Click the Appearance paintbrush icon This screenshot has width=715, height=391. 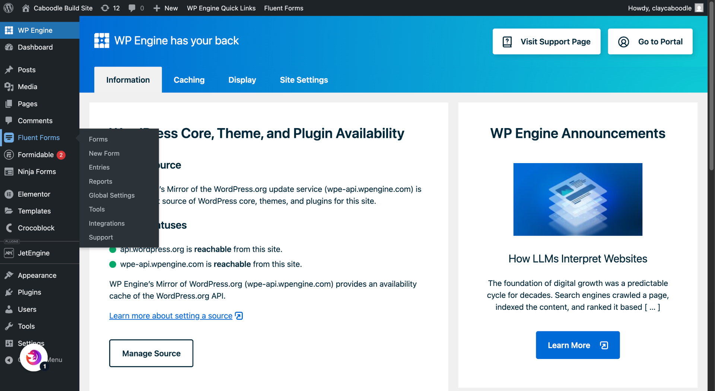pyautogui.click(x=9, y=275)
